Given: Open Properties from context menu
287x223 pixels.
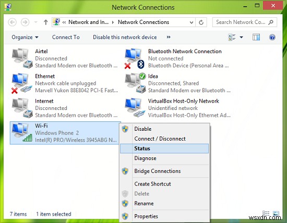Looking at the screenshot, I should click(164, 216).
